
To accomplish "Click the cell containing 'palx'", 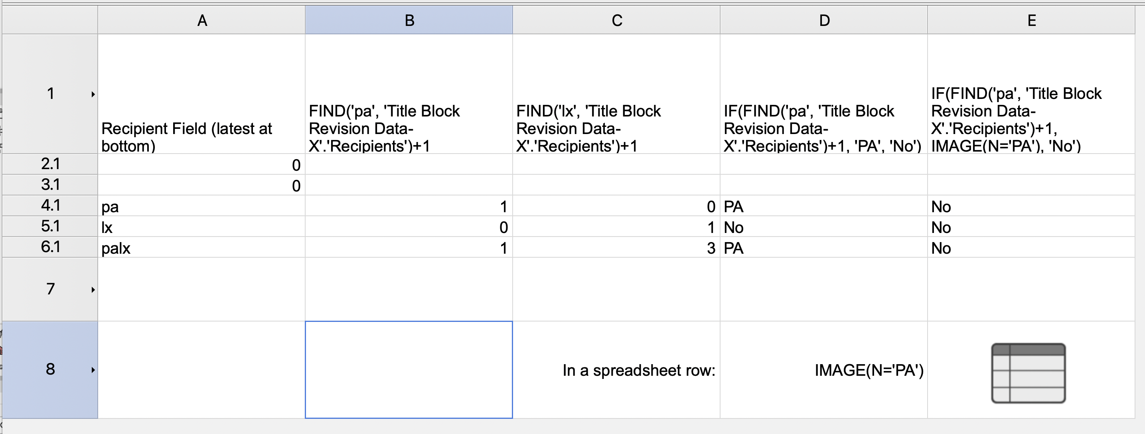I will pos(201,247).
